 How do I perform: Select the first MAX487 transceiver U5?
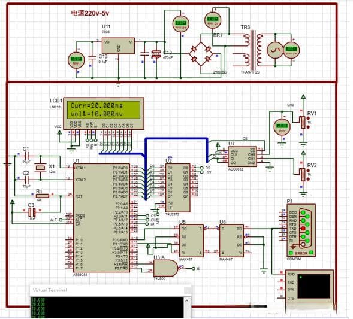(x=191, y=241)
